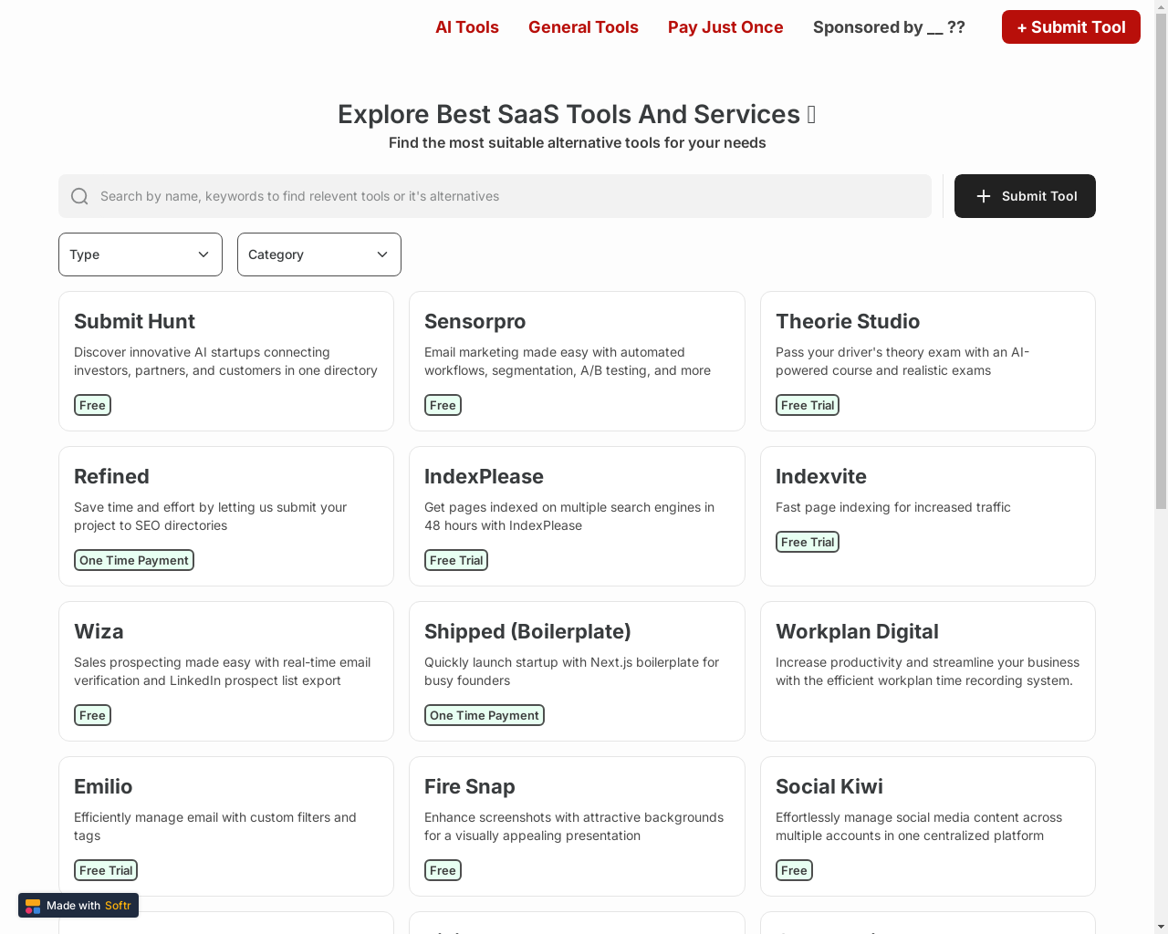Open the Type dropdown

[x=141, y=254]
